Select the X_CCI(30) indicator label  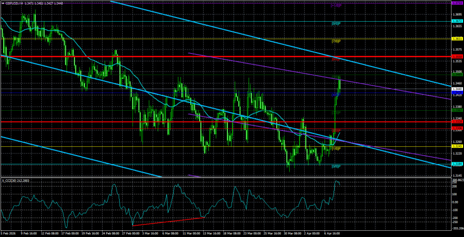point(10,180)
